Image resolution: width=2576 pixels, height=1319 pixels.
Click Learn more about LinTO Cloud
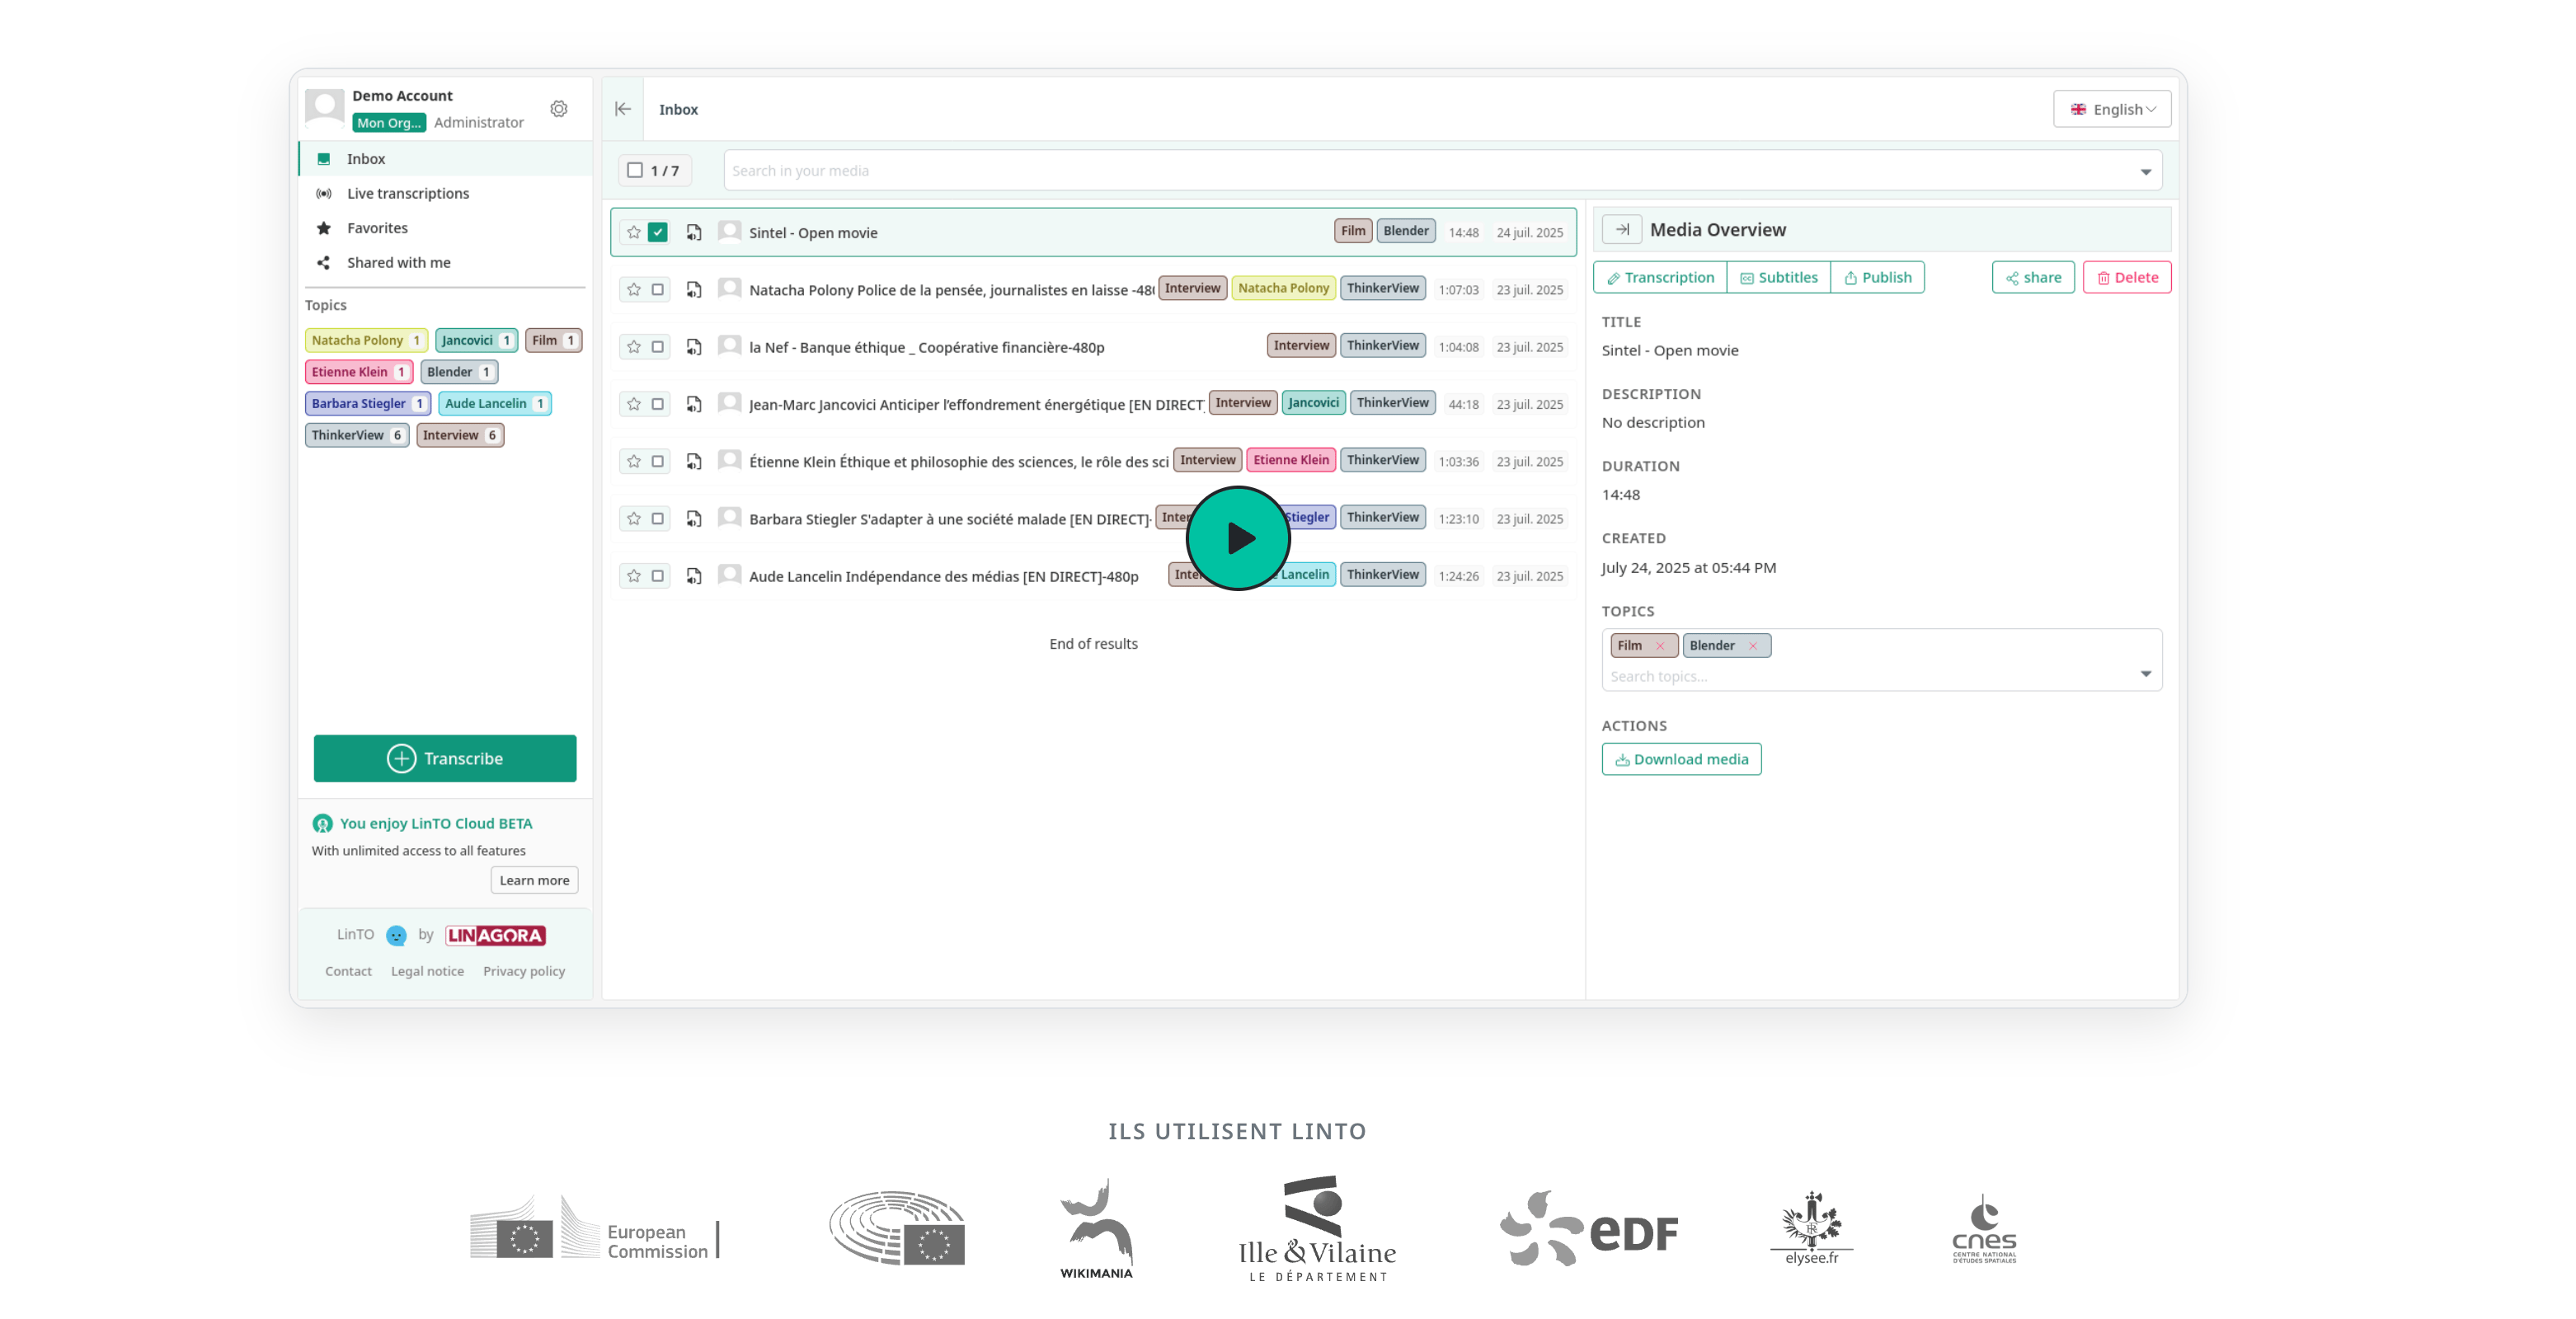(x=534, y=880)
